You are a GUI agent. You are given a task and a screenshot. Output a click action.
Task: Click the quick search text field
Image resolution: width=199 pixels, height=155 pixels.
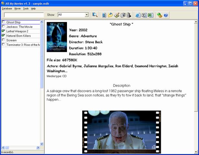tap(24, 15)
